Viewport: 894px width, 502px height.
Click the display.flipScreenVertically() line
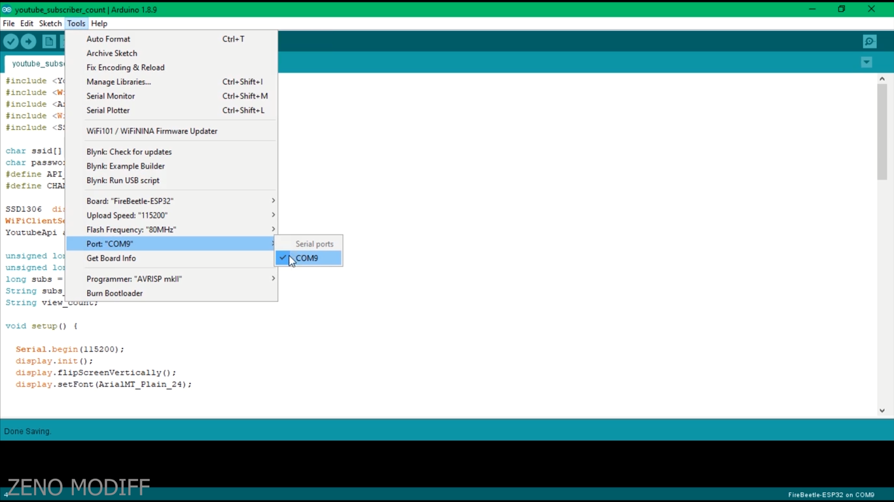96,373
